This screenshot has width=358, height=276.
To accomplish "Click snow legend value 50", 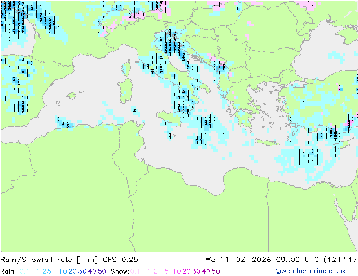I will (216, 271).
